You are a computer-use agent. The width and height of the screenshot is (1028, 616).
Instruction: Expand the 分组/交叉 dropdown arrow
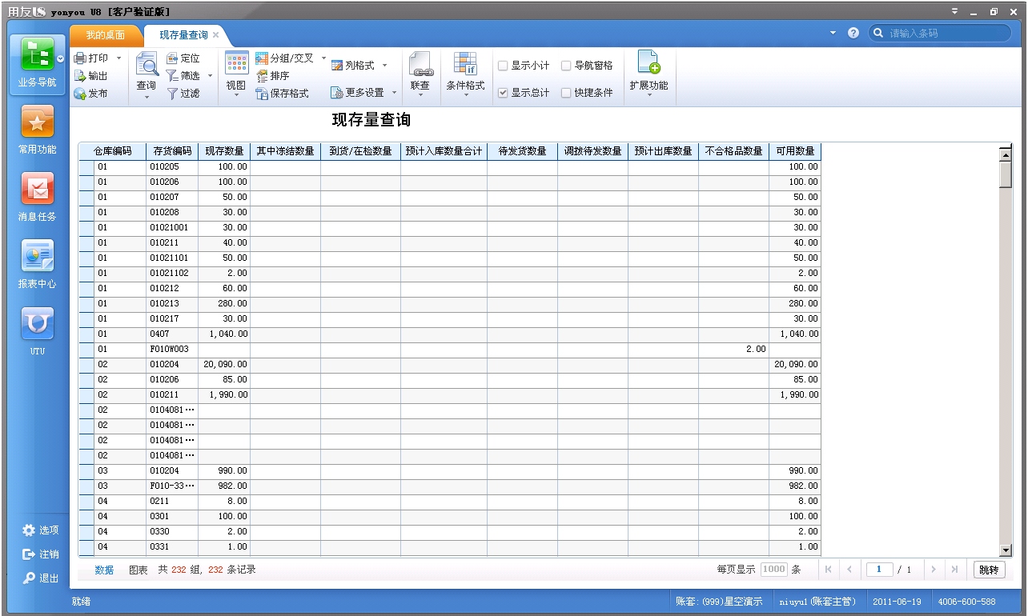(x=324, y=58)
